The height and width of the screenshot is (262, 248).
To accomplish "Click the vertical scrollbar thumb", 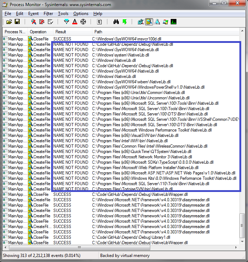I will [x=242, y=226].
